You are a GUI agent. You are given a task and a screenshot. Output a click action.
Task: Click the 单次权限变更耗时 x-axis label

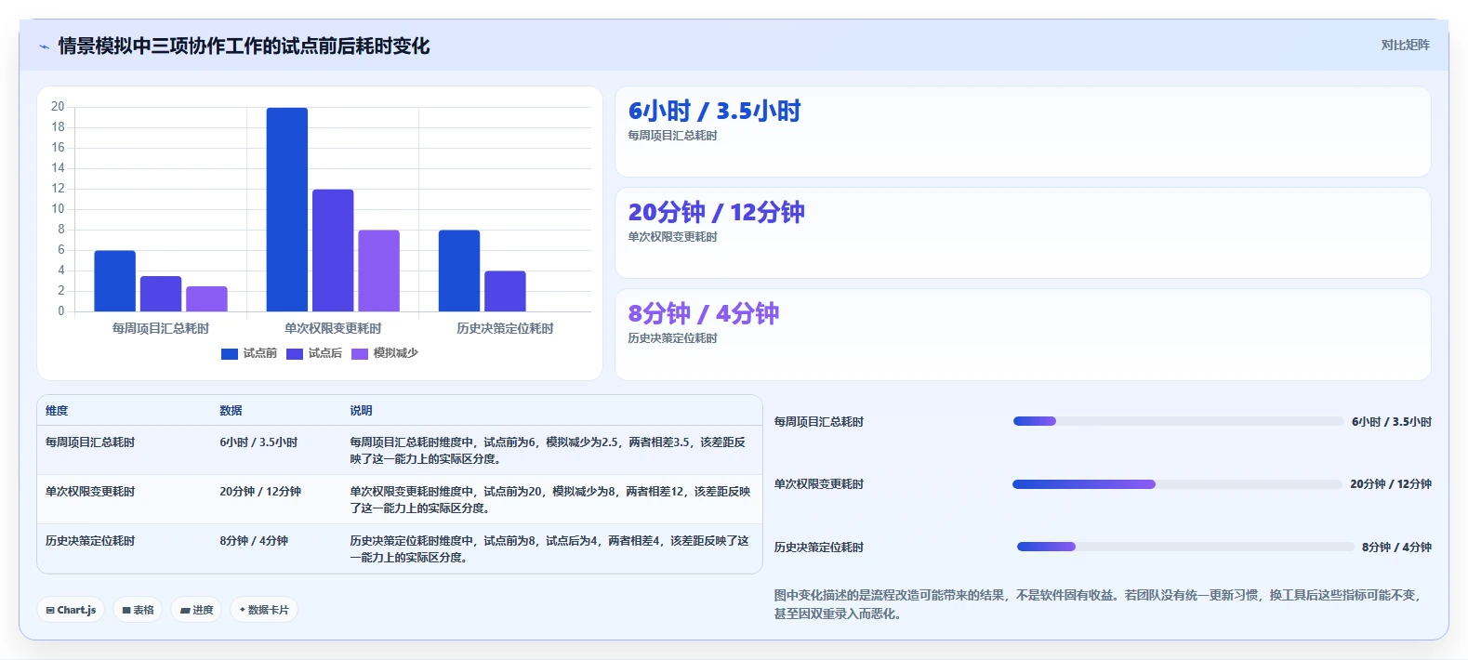point(333,328)
